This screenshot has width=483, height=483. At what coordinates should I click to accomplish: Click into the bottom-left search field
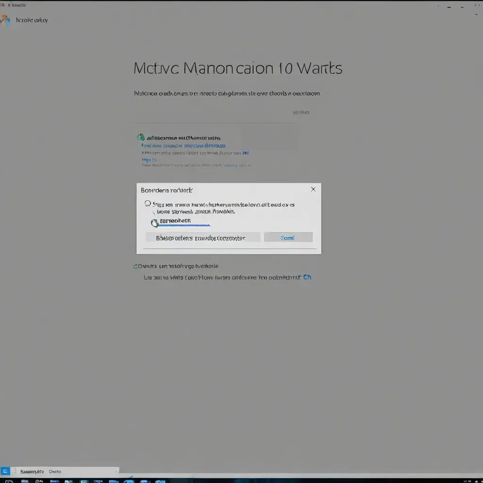click(65, 471)
